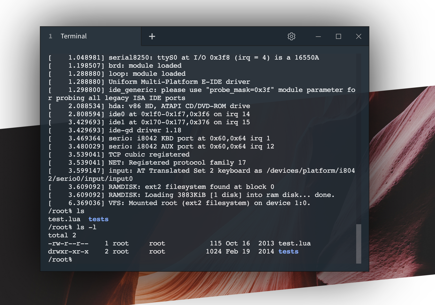Click 'Uniform Multi-Platform E-IDE driver' line
435x305 pixels.
tap(149, 82)
